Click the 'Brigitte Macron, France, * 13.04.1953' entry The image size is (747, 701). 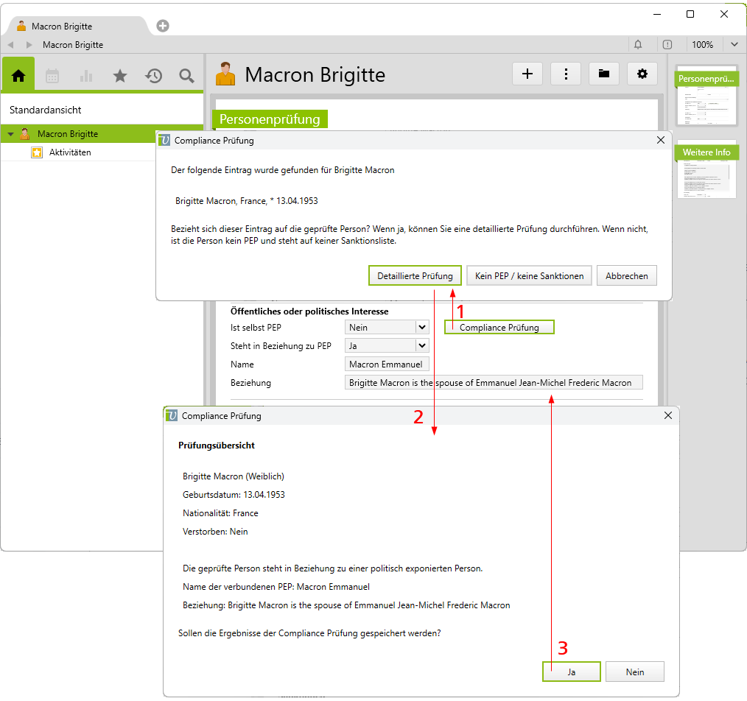246,201
